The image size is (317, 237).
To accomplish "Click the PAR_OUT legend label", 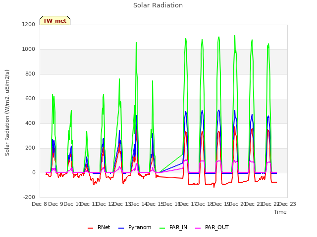I will click(x=217, y=227).
